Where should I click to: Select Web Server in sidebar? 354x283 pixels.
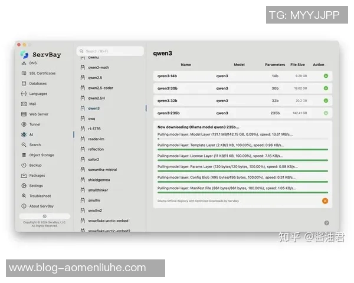pyautogui.click(x=38, y=114)
